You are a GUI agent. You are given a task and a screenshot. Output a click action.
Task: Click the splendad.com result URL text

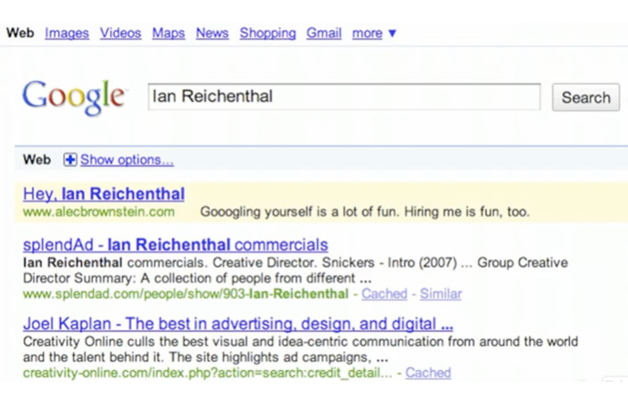point(186,293)
